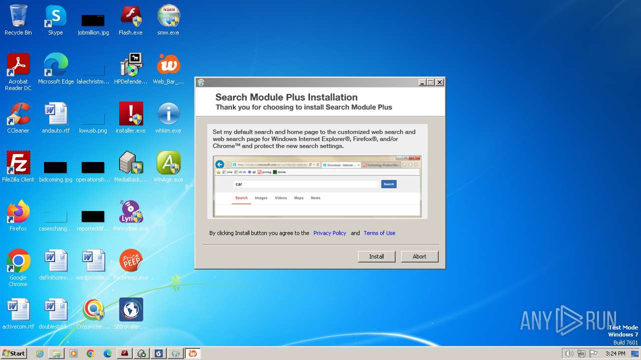Select the Web_Bar desktop icon
641x360 pixels.
[168, 69]
